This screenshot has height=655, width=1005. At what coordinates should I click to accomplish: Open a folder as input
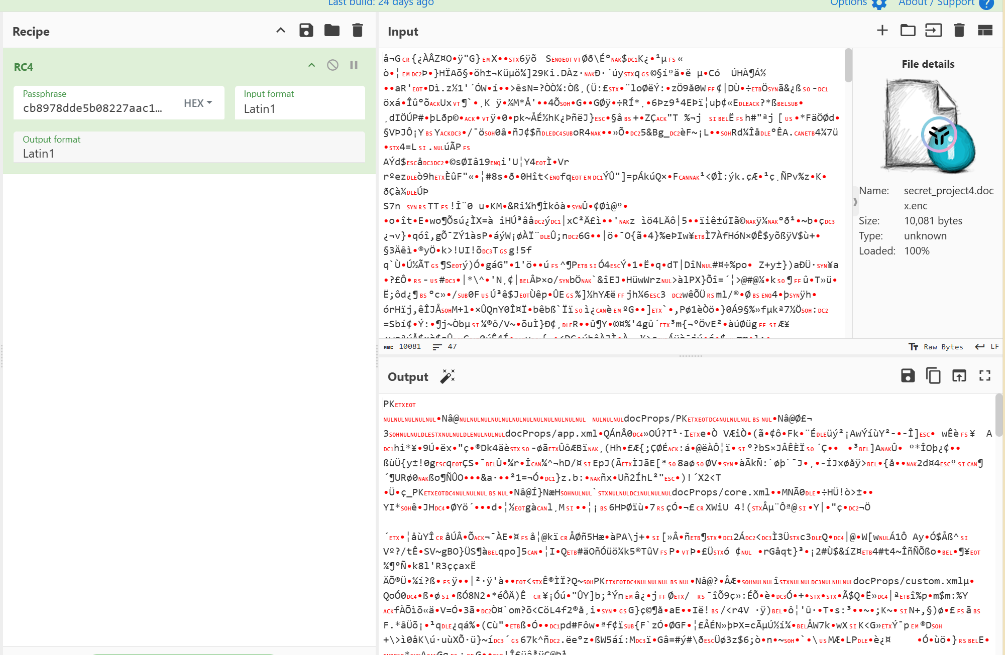pos(908,31)
